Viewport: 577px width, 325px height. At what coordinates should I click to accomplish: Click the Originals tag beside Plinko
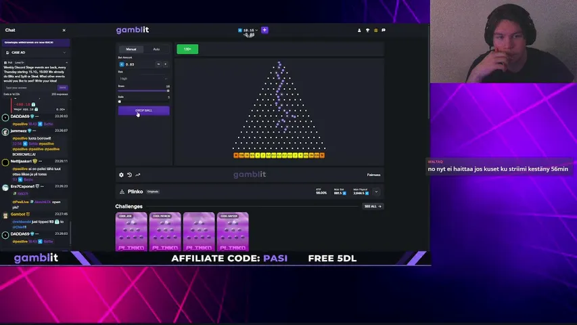click(153, 192)
